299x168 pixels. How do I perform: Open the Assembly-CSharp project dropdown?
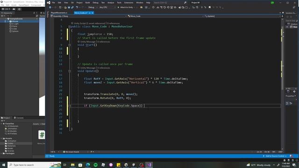88,16
